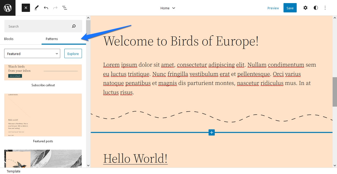
Task: Click the Preview link
Action: (273, 8)
